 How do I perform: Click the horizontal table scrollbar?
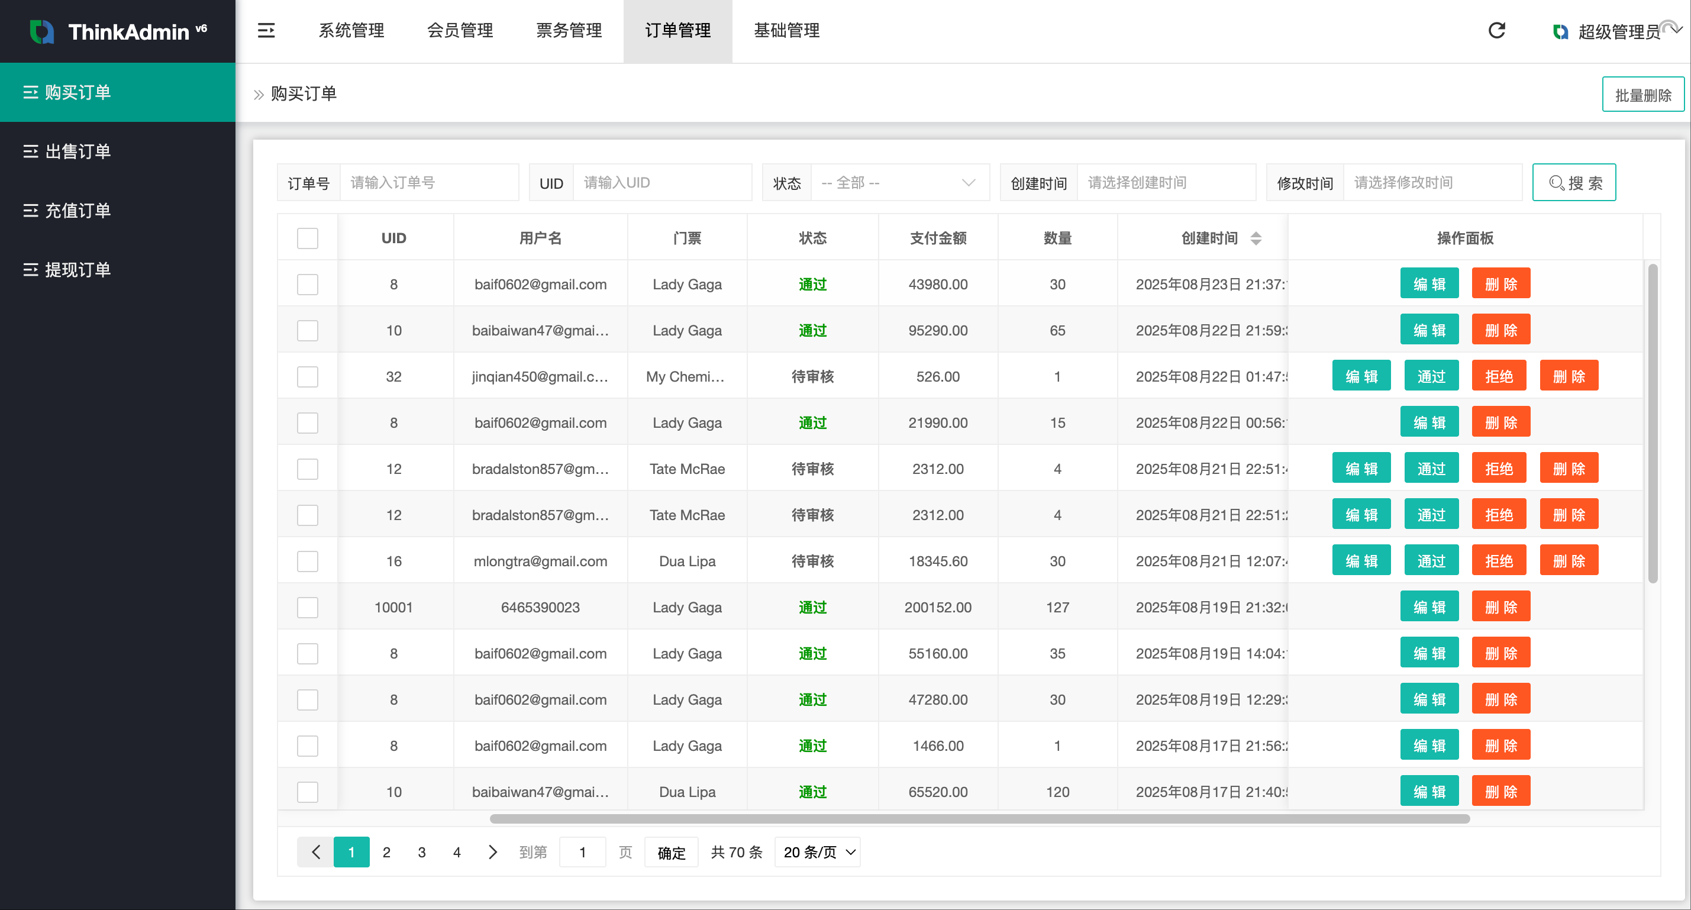click(x=979, y=818)
